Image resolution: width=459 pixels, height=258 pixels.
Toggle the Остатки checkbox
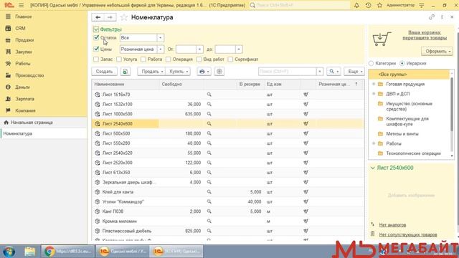pos(96,38)
